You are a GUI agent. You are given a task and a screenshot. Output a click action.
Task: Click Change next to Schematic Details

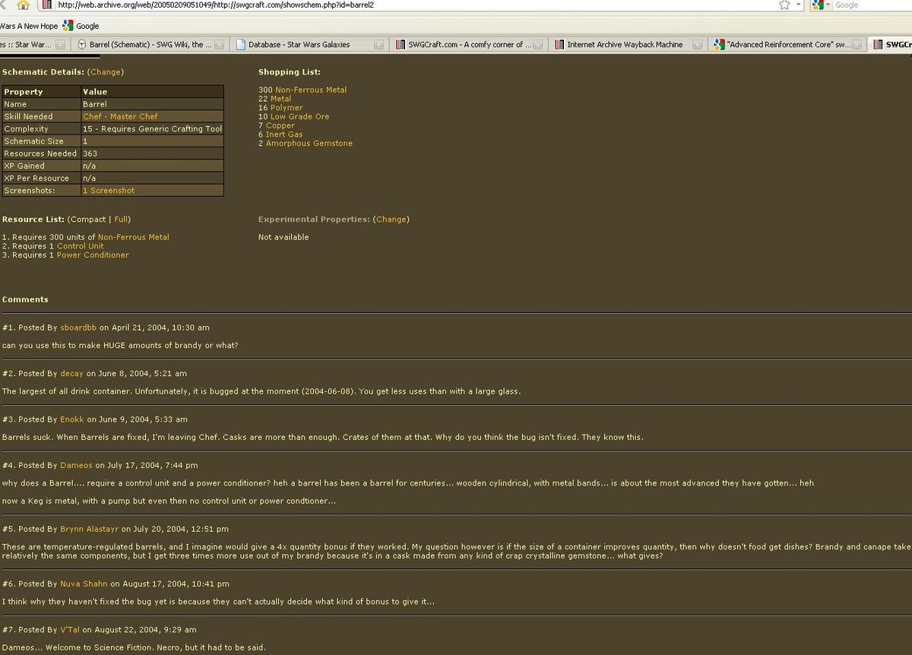click(106, 72)
